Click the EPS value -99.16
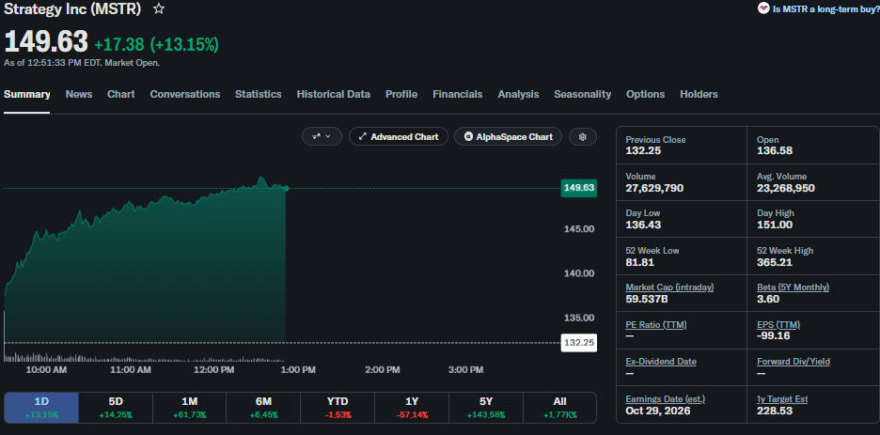Screen dimensions: 880x435 pyautogui.click(x=773, y=335)
